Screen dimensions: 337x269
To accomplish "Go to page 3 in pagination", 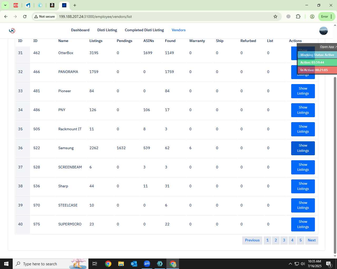I will [x=284, y=240].
